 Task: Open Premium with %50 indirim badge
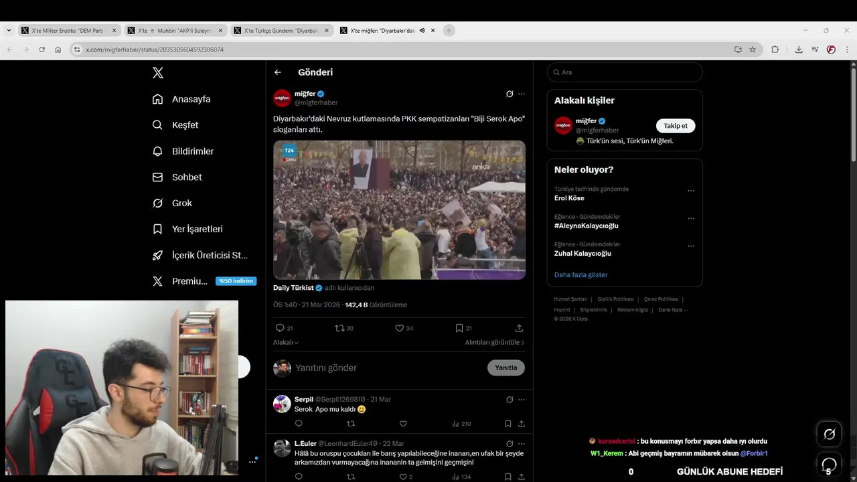[204, 281]
